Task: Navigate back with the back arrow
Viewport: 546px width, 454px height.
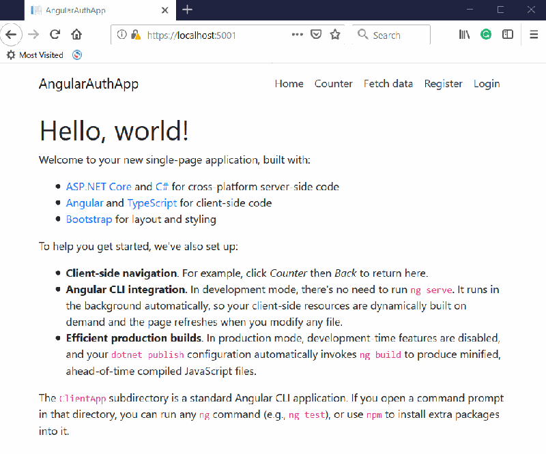Action: pyautogui.click(x=12, y=34)
